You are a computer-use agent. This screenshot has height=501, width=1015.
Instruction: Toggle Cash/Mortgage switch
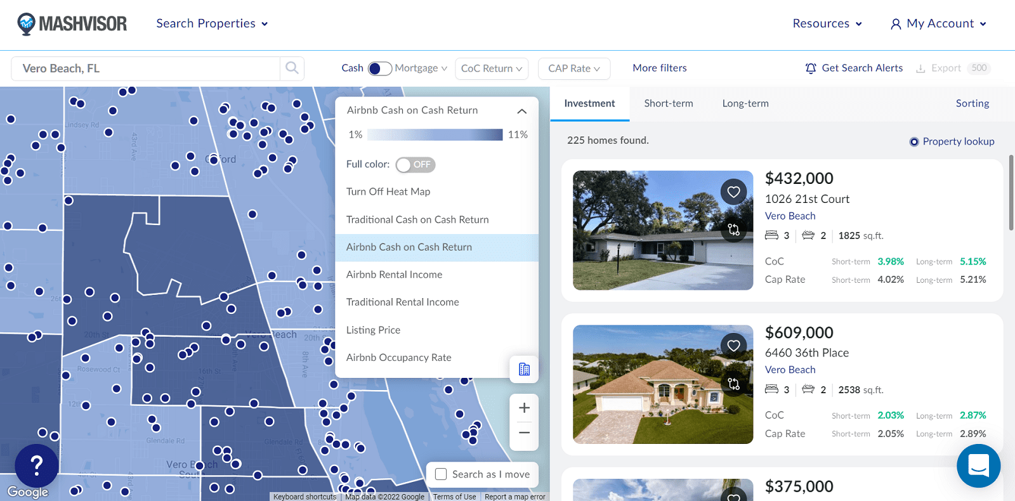pyautogui.click(x=379, y=68)
